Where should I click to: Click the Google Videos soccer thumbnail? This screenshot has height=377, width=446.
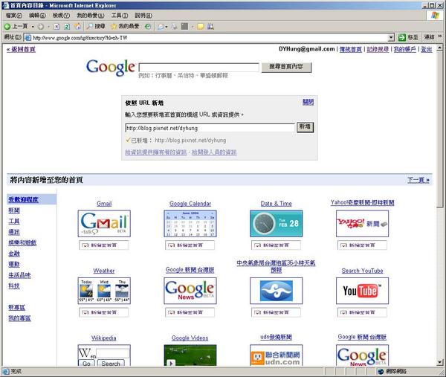click(190, 355)
